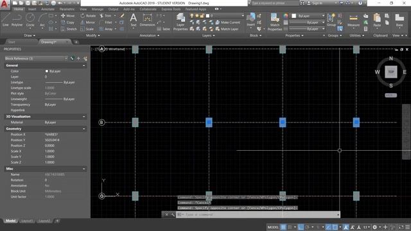Screen dimensions: 411x231
Task: Toggle Quick Select in Properties palette
Action: [85, 58]
